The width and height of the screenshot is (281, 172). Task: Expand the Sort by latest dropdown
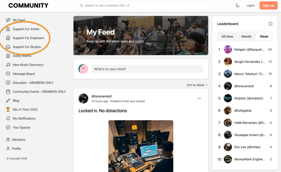[x=197, y=85]
